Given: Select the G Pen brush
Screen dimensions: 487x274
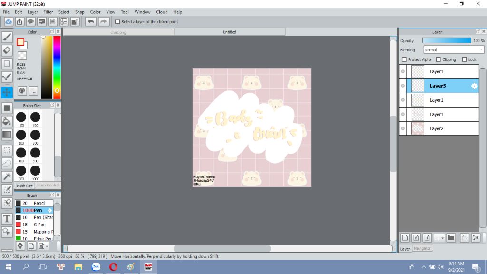Looking at the screenshot, I should 34,225.
